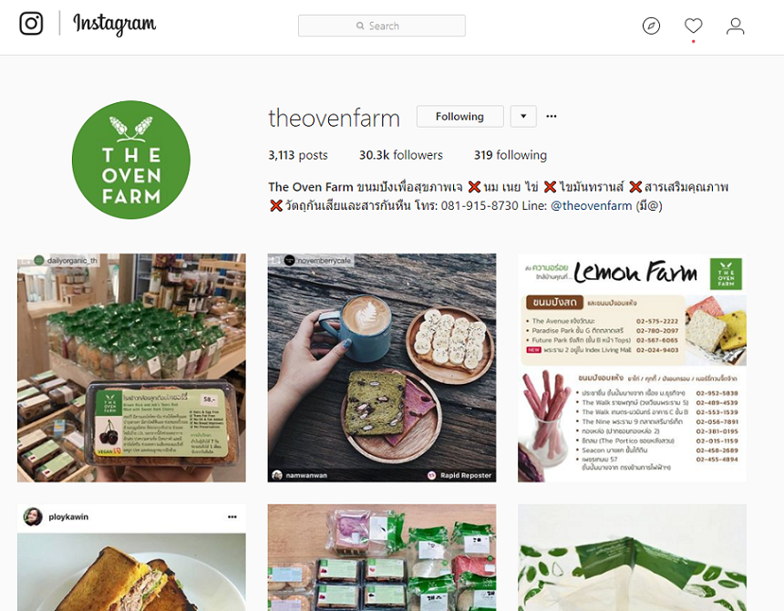Image resolution: width=784 pixels, height=611 pixels.
Task: Toggle the Following button for theovenfarm
Action: click(x=460, y=117)
